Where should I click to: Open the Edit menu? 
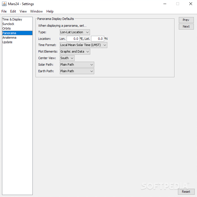click(x=13, y=11)
